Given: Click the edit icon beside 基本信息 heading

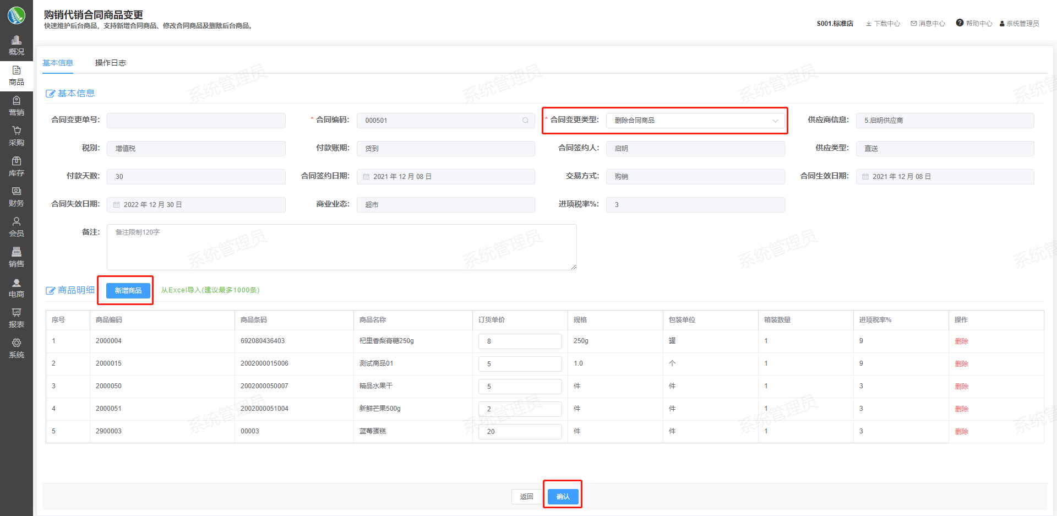Looking at the screenshot, I should pyautogui.click(x=50, y=94).
